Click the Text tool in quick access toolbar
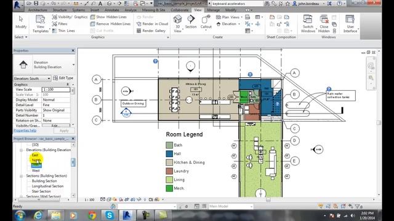This screenshot has width=394, height=221. pyautogui.click(x=100, y=4)
